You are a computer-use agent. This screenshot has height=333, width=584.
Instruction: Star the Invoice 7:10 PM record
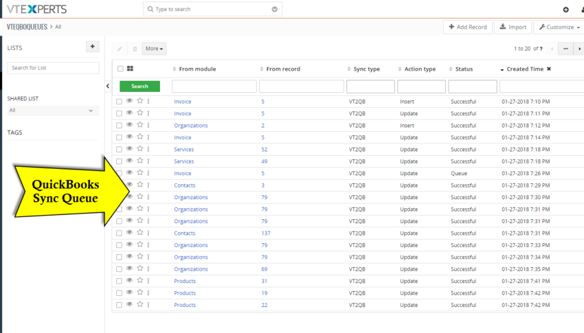click(x=140, y=101)
